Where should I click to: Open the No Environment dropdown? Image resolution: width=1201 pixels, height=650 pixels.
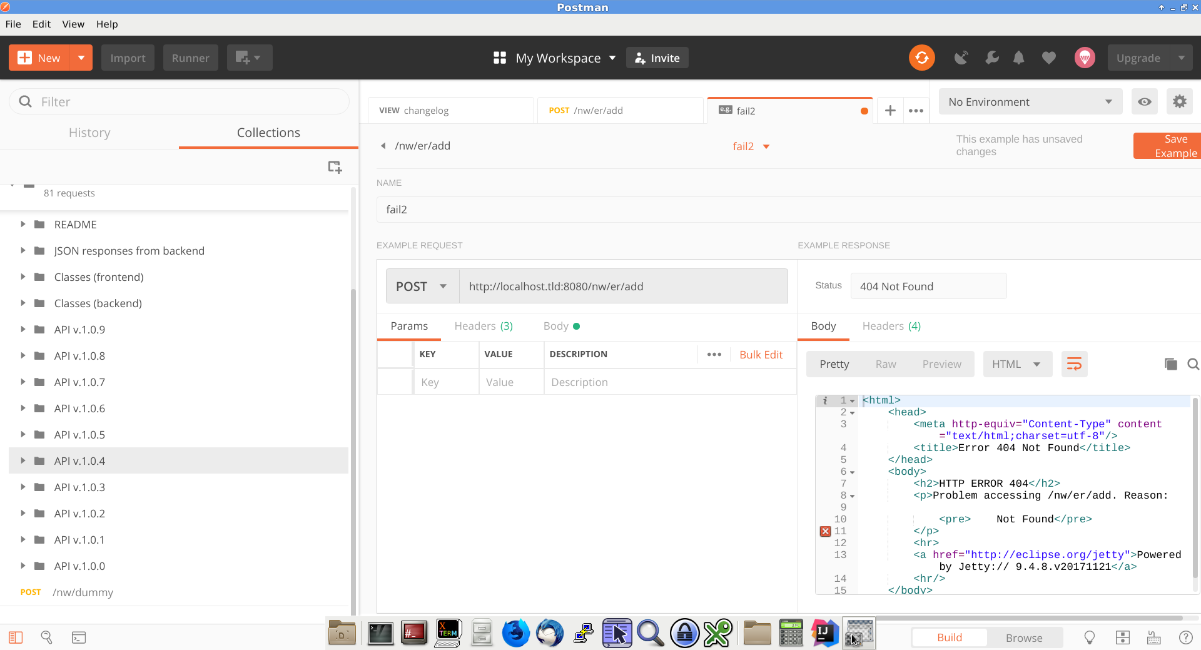1029,101
